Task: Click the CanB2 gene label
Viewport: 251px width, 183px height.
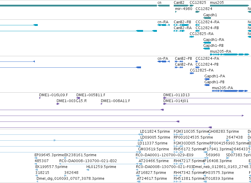Action: 179,3
